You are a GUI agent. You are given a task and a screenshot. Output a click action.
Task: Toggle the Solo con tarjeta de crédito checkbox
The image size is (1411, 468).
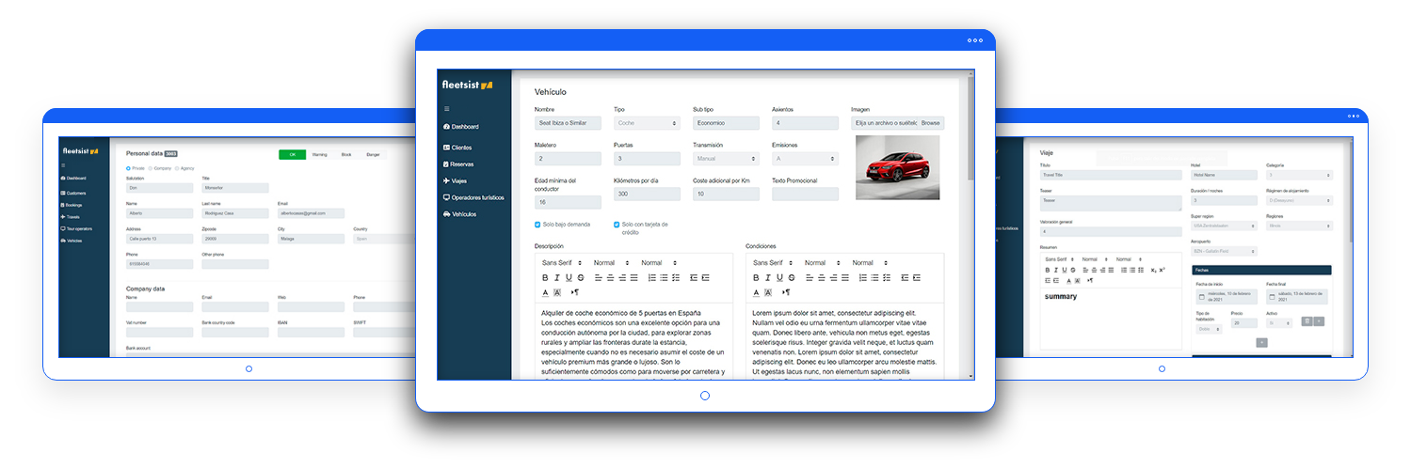coord(617,225)
